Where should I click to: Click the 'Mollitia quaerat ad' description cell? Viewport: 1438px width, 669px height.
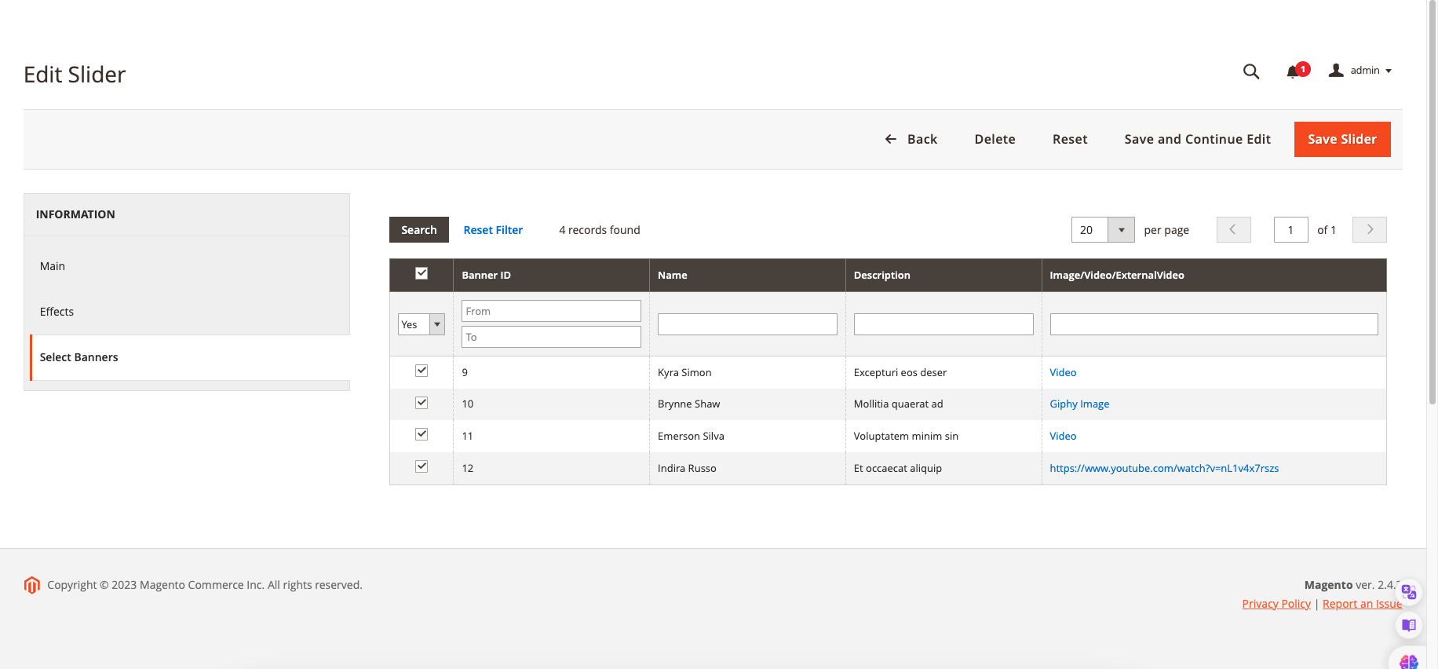[943, 404]
